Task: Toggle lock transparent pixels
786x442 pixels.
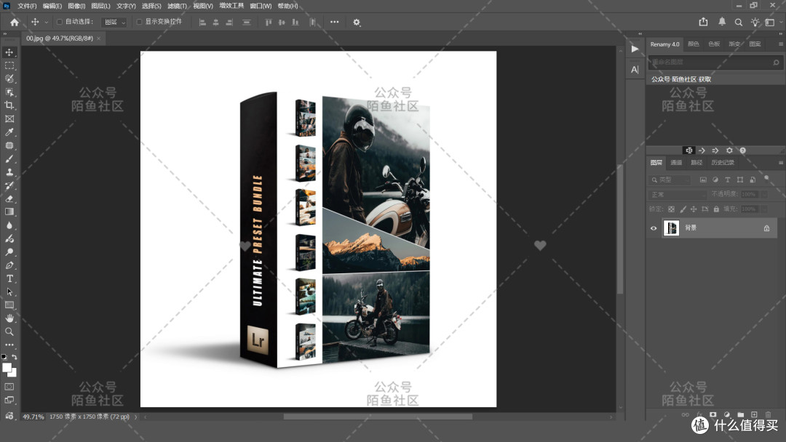Action: (x=671, y=209)
